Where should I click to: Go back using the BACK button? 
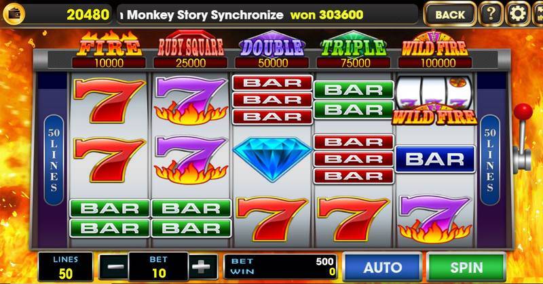point(450,14)
